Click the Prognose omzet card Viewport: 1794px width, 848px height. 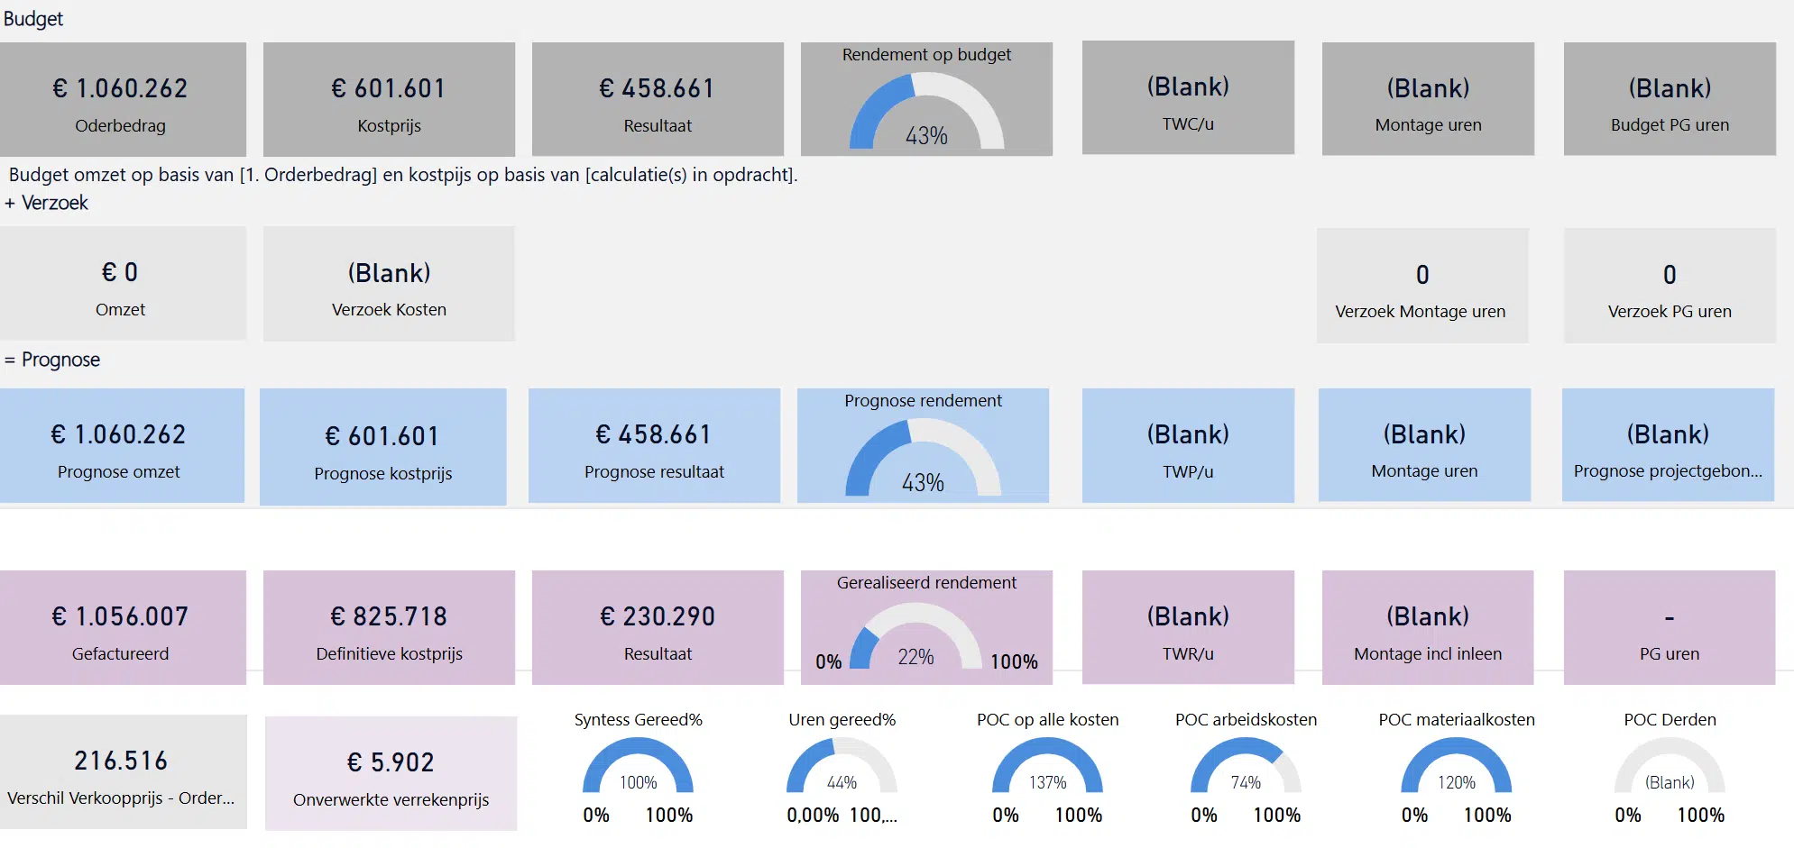pos(122,446)
